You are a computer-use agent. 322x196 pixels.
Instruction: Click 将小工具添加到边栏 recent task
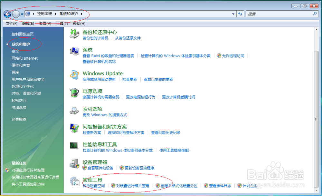click(28, 184)
